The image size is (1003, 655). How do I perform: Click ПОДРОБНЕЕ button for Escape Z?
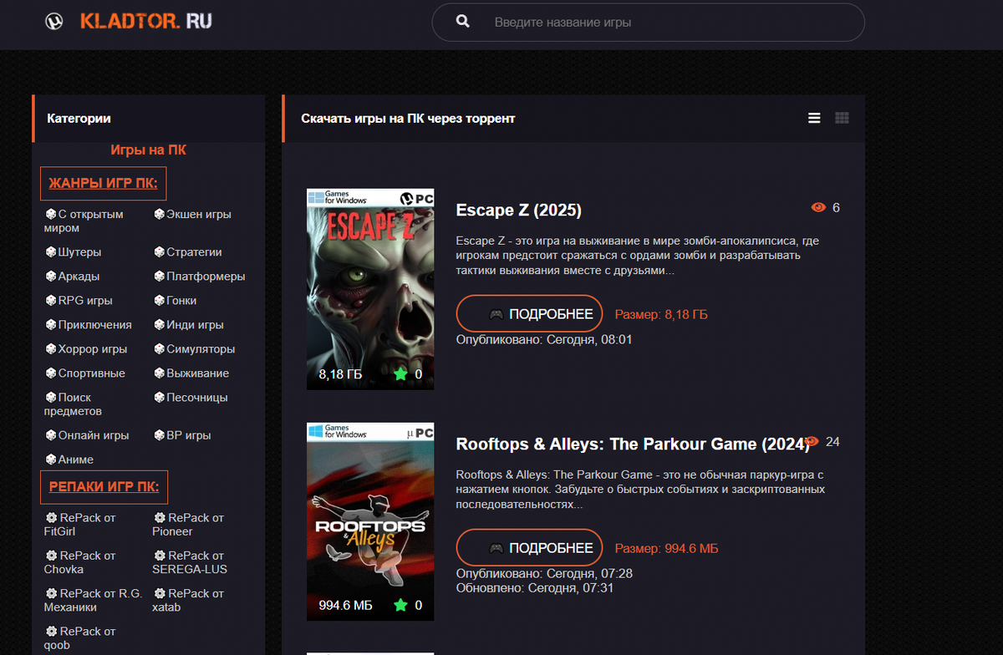(529, 314)
